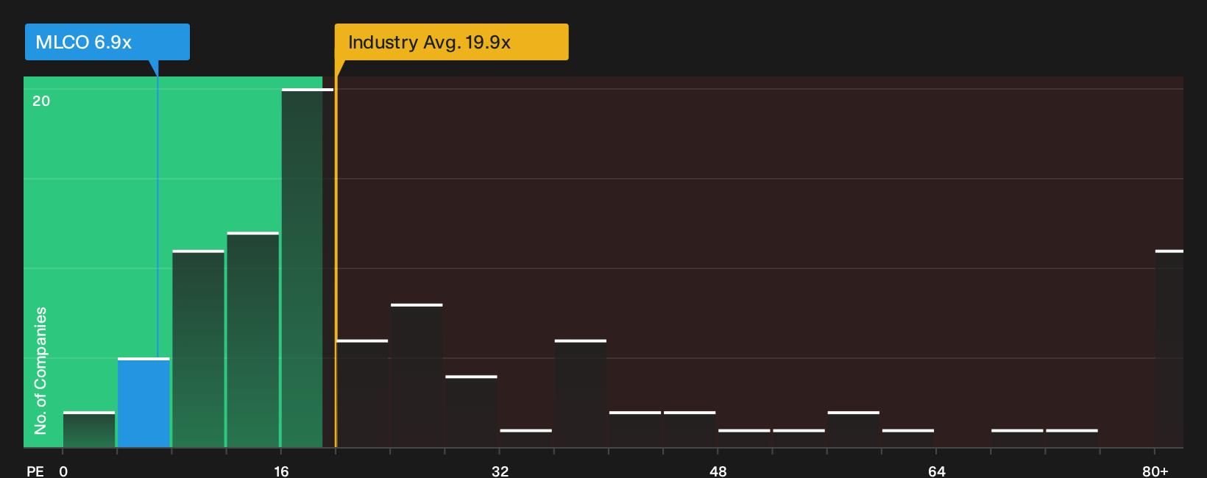Click the "64" x-axis tick label
Image resolution: width=1207 pixels, height=478 pixels.
pos(936,471)
